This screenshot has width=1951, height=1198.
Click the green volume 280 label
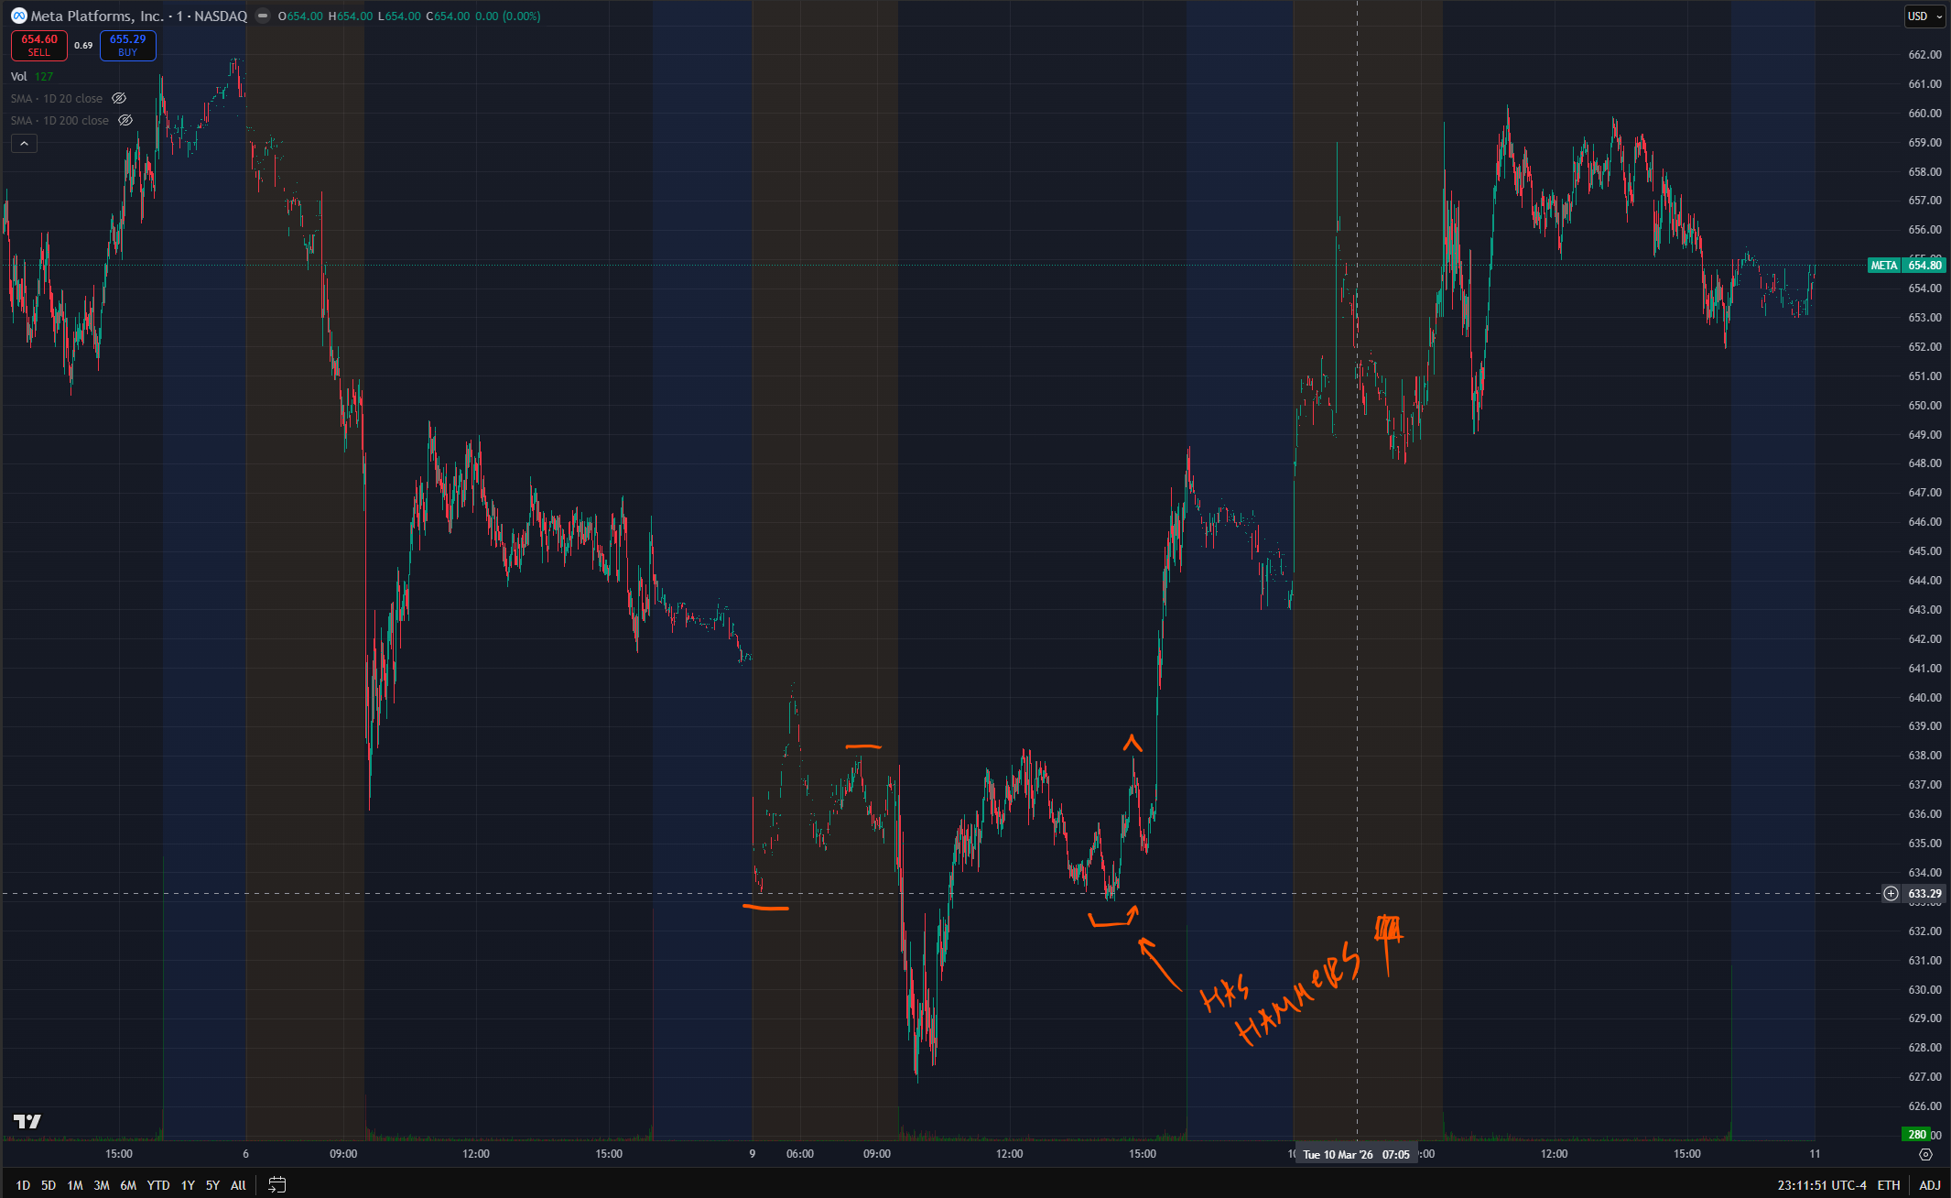pos(1916,1134)
